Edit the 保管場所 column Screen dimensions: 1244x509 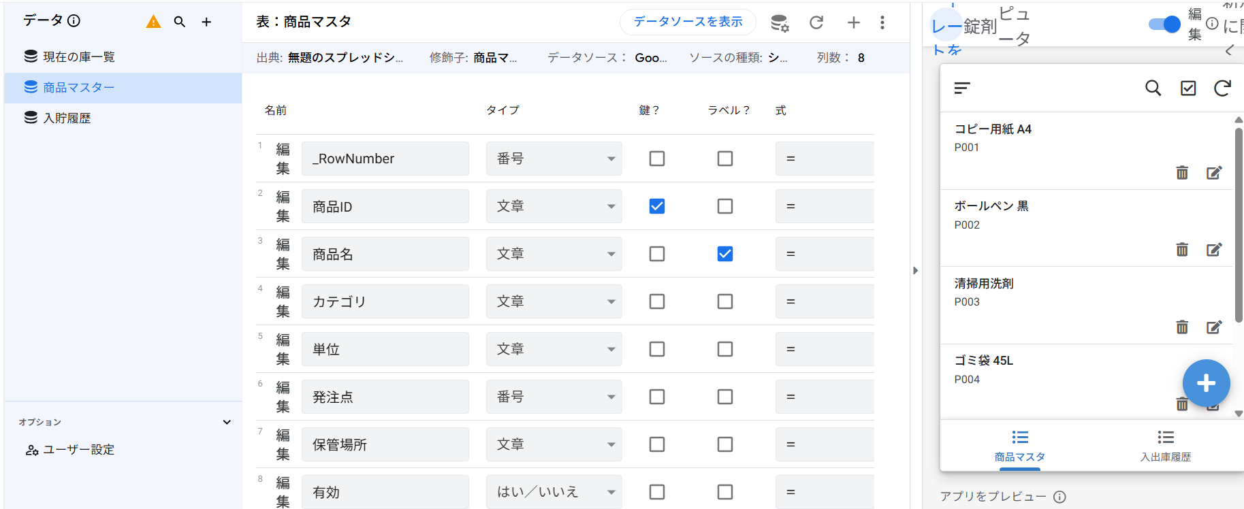pos(283,444)
